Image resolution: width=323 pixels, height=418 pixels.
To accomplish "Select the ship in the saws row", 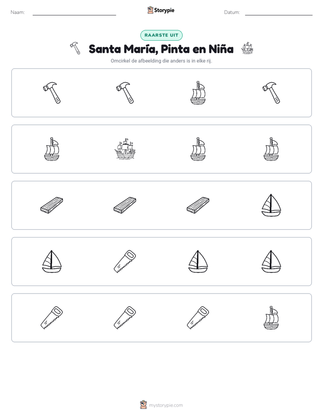I will [271, 318].
